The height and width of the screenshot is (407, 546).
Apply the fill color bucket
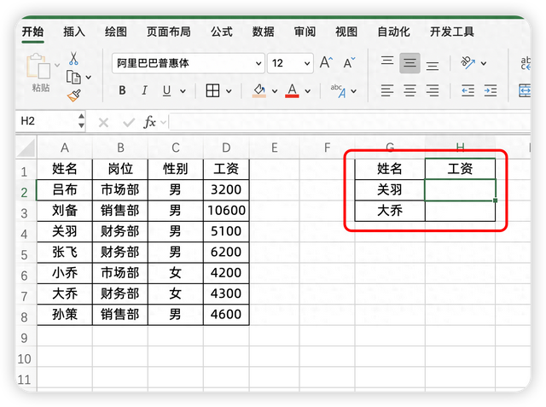click(259, 90)
